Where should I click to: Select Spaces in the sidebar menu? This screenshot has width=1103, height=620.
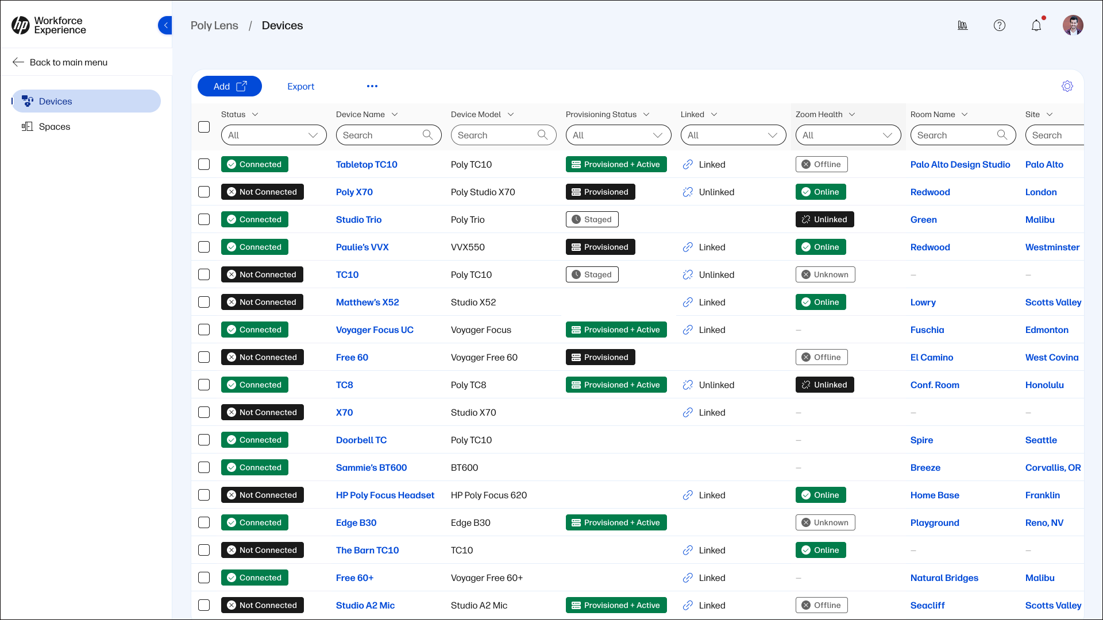(x=86, y=126)
